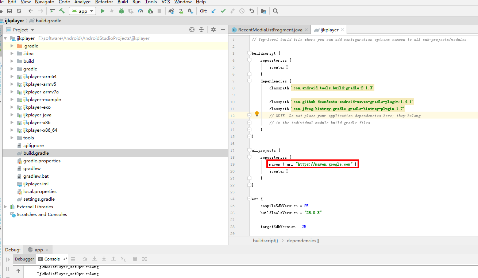Expand the tools folder

12,138
